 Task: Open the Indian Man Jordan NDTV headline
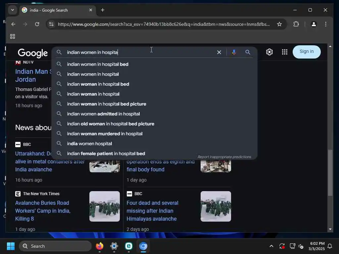point(33,75)
